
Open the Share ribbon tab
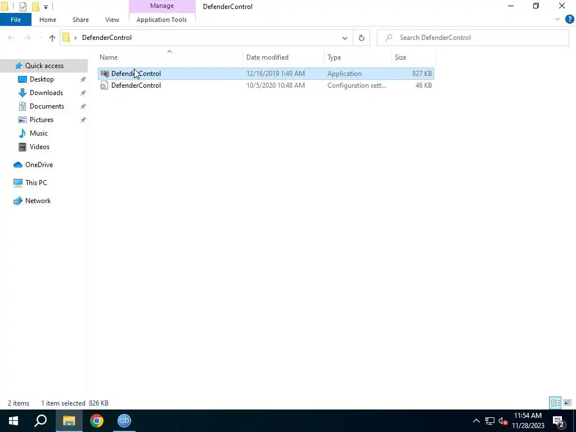[80, 20]
